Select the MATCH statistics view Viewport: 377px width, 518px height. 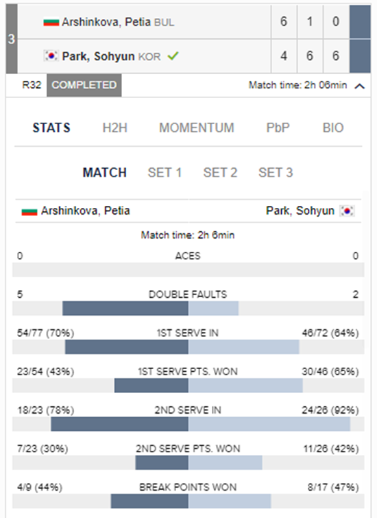(x=105, y=172)
